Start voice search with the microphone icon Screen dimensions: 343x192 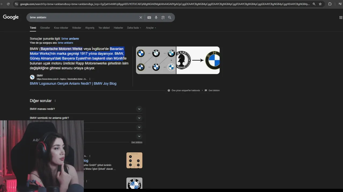156,17
